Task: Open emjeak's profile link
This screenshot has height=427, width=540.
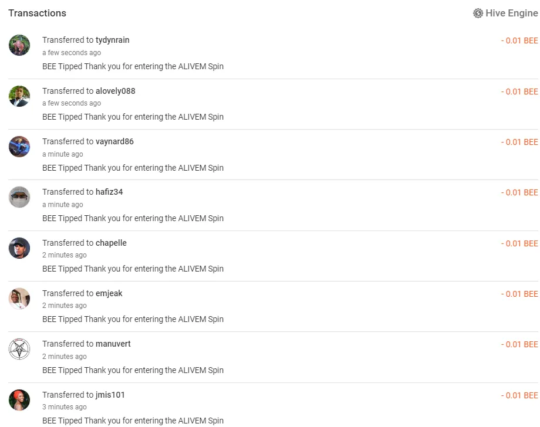Action: [109, 293]
